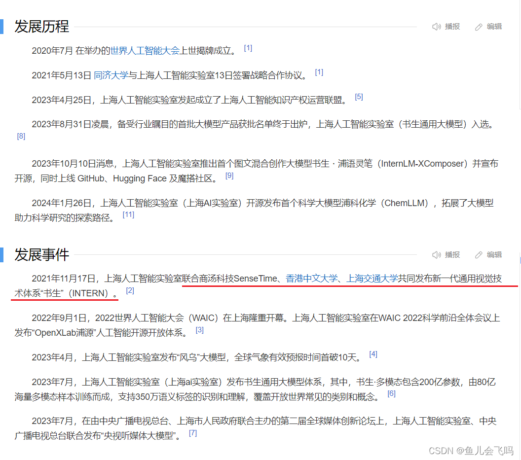The image size is (521, 460).
Task: Click the 发展事件 section heading
Action: pos(42,255)
